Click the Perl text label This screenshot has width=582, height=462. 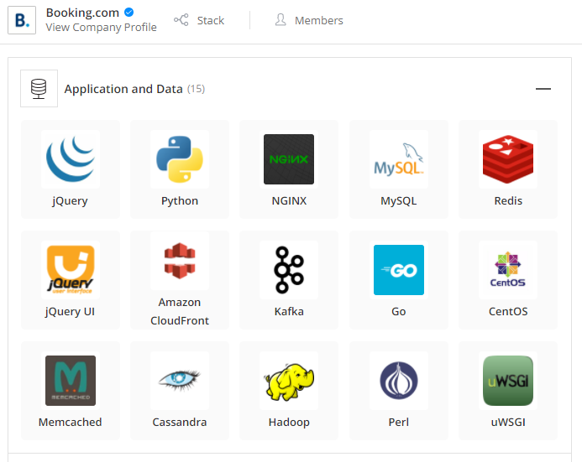point(399,423)
